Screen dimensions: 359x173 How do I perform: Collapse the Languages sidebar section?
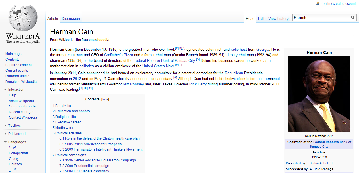(5, 142)
